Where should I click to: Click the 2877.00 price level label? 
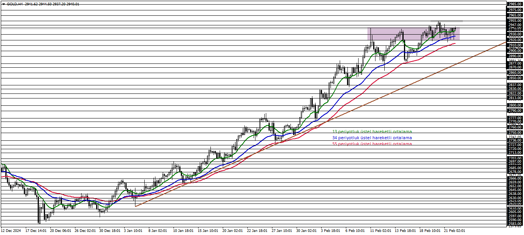[515, 63]
